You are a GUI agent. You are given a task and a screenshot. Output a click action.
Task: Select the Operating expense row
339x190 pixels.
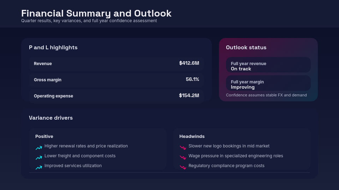(x=117, y=96)
